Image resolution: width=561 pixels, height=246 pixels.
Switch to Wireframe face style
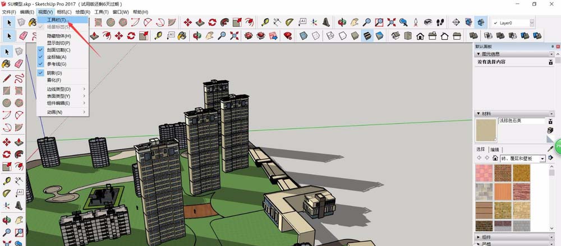click(x=330, y=36)
